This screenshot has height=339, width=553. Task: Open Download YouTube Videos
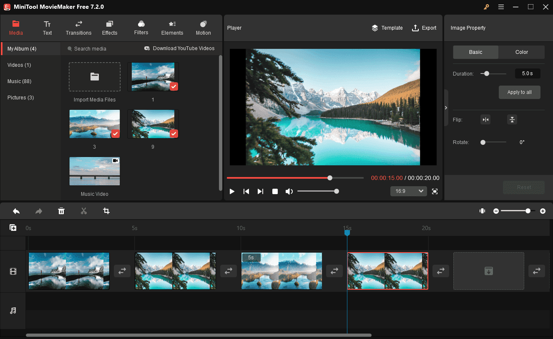tap(179, 48)
